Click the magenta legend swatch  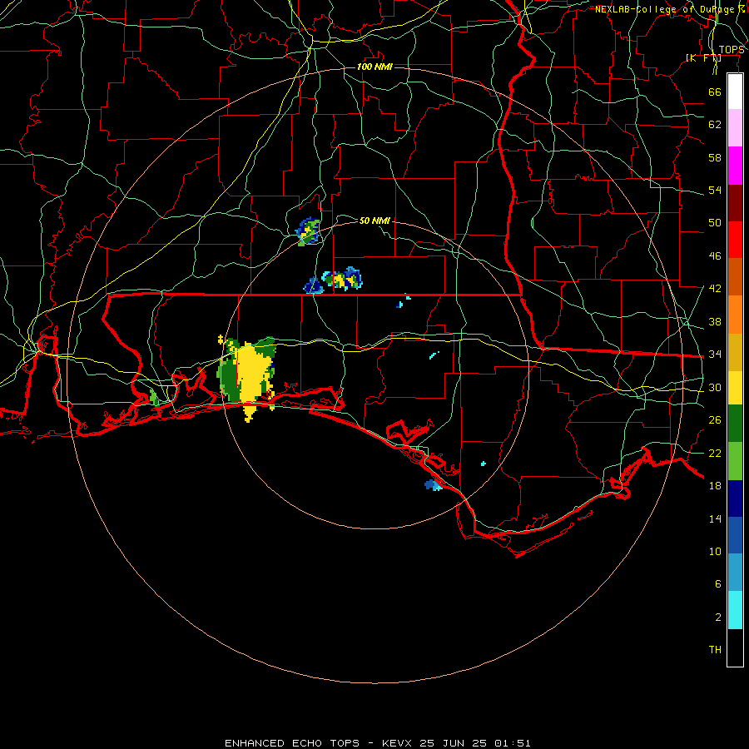click(x=735, y=166)
